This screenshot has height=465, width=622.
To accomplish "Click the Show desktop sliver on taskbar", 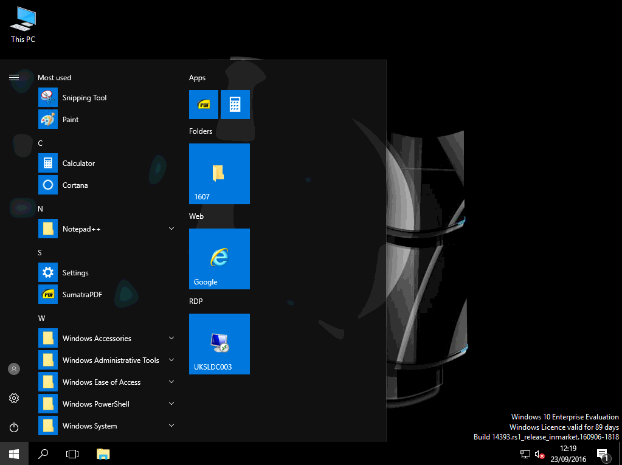I will pyautogui.click(x=620, y=454).
